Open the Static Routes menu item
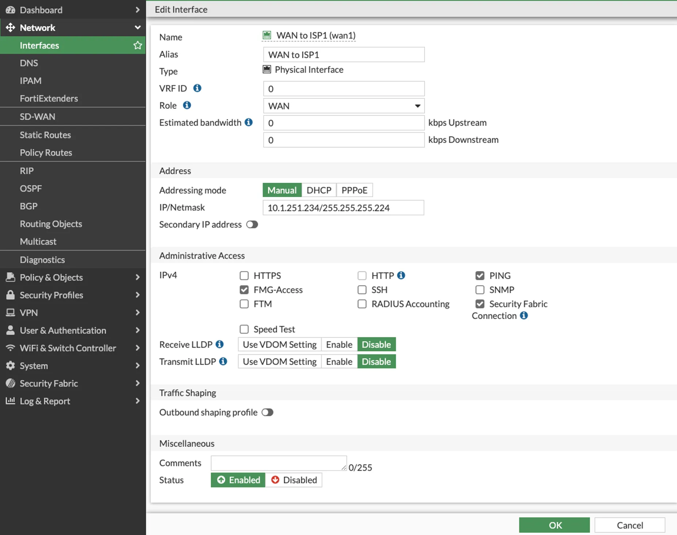This screenshot has width=677, height=535. [x=73, y=135]
